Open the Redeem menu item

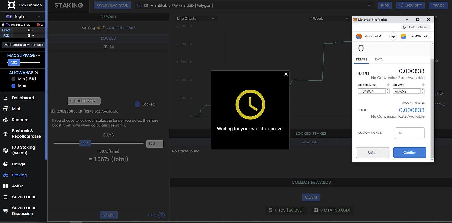pyautogui.click(x=20, y=120)
